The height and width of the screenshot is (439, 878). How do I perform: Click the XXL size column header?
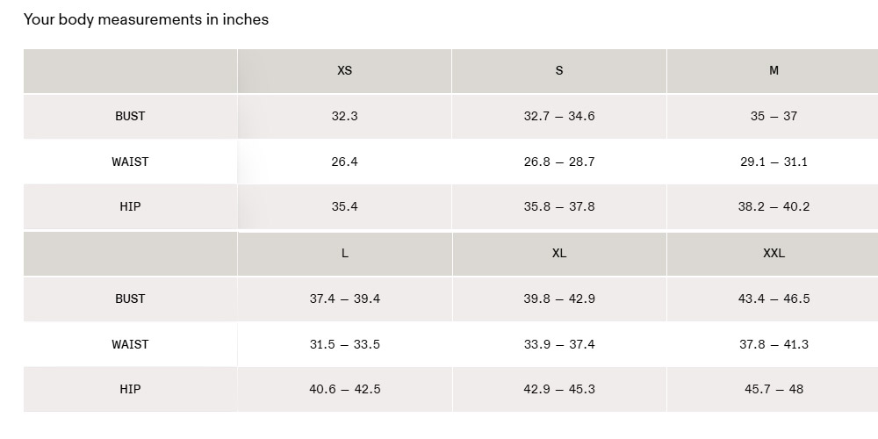(774, 253)
